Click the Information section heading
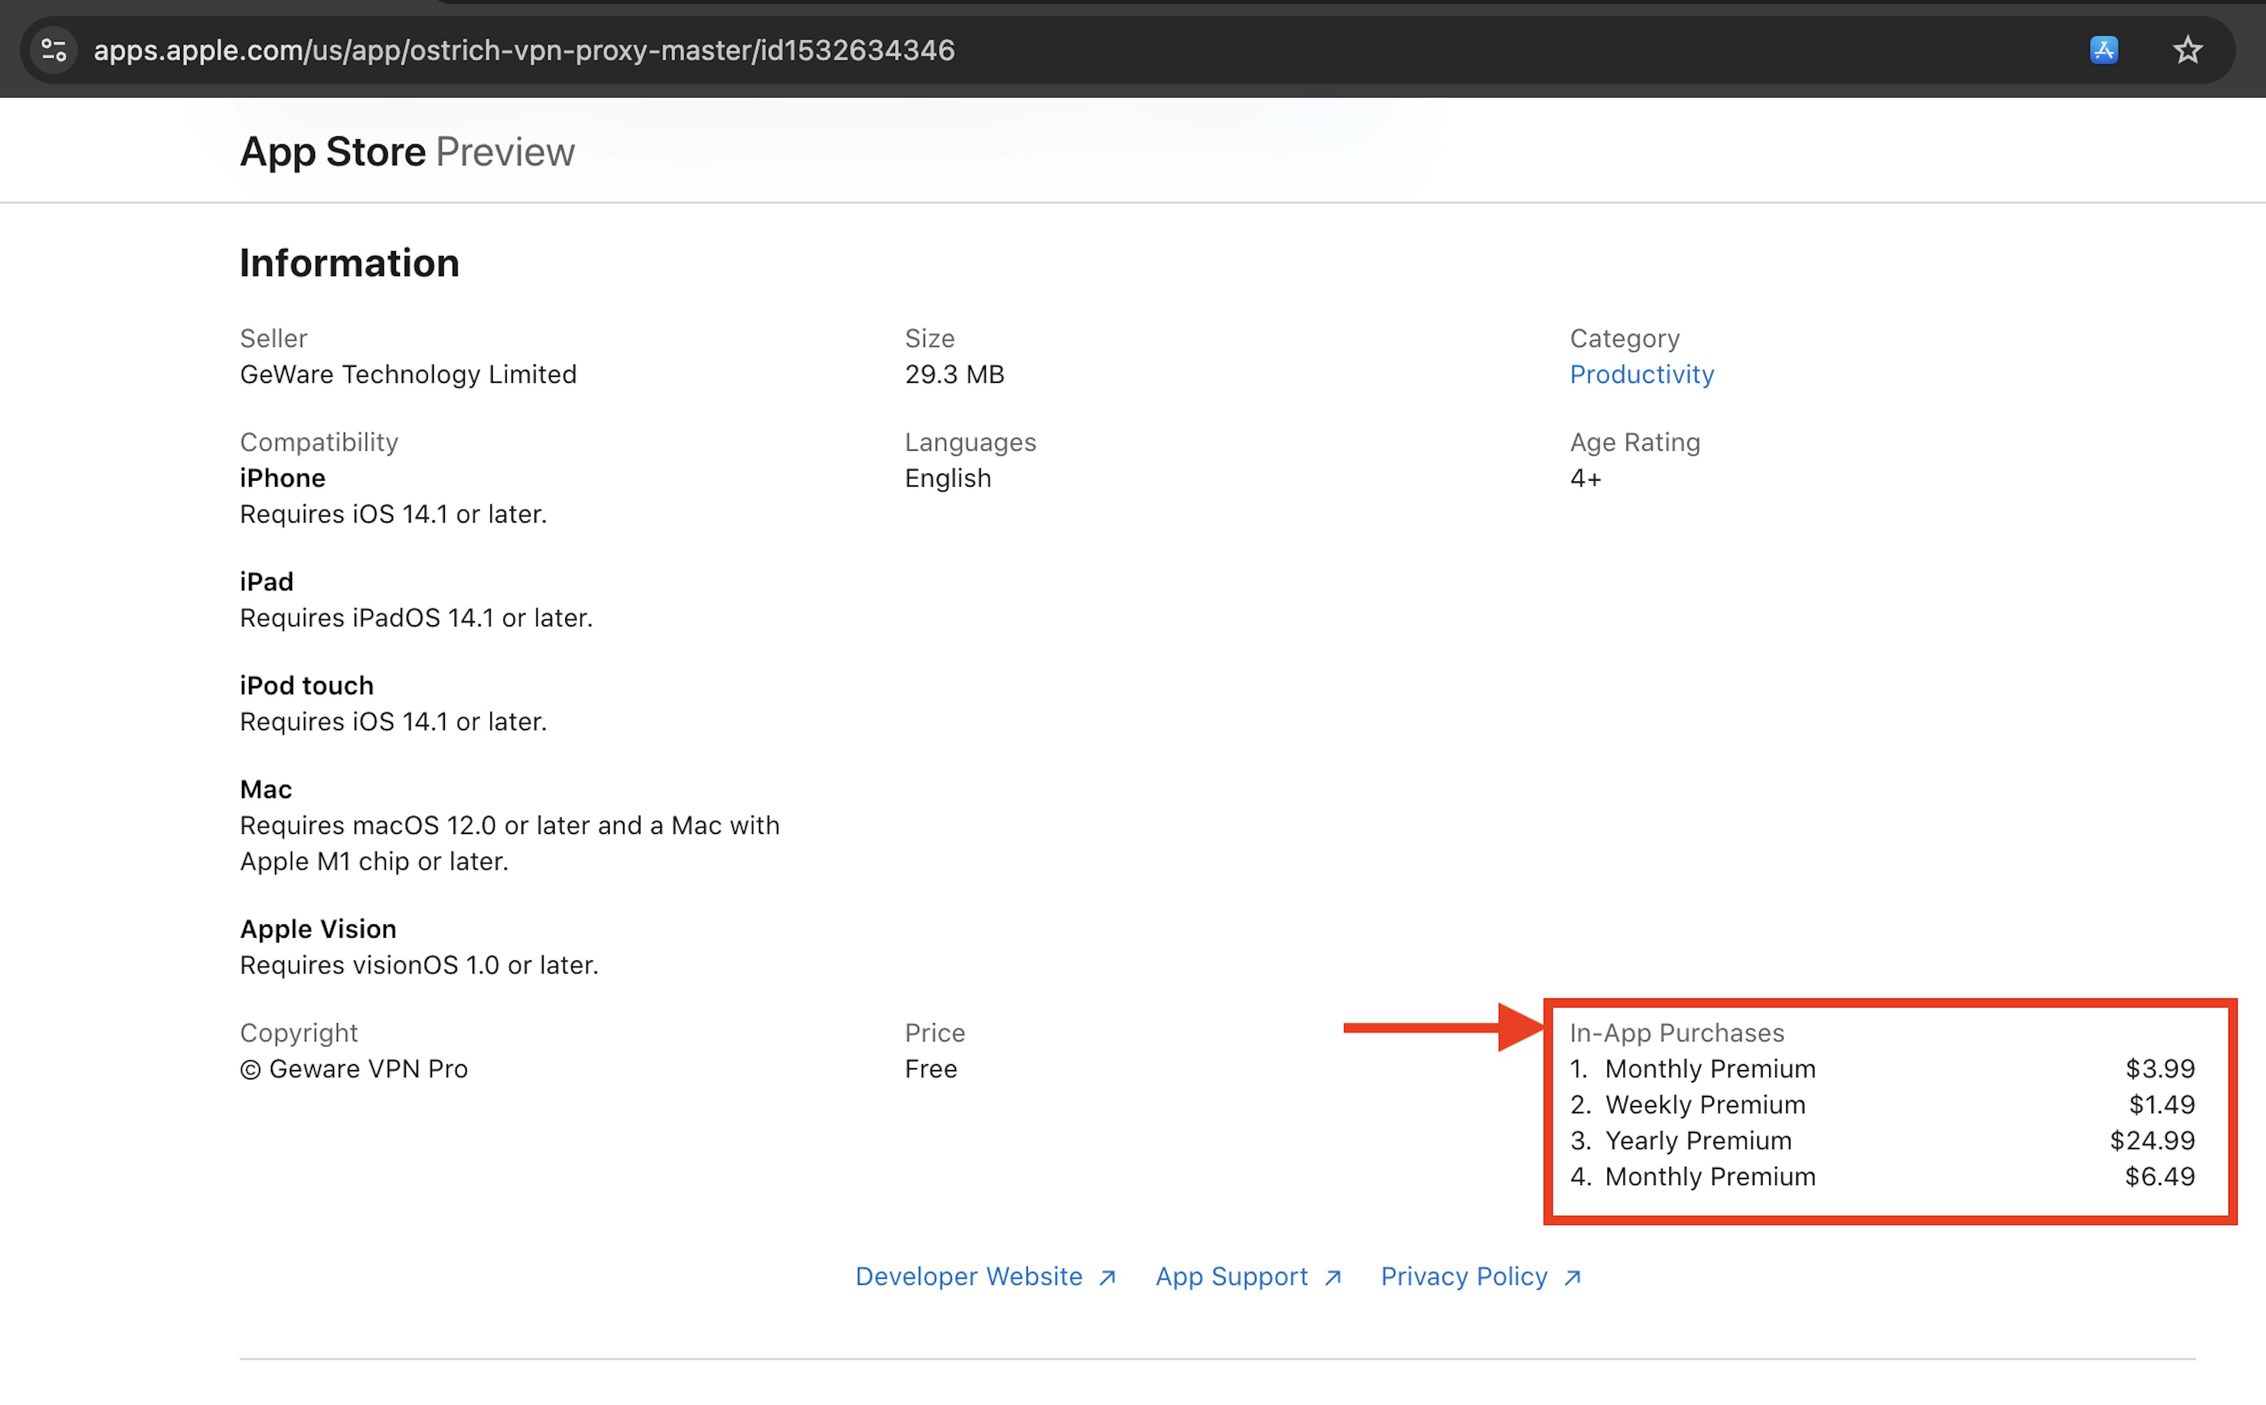 pyautogui.click(x=349, y=264)
